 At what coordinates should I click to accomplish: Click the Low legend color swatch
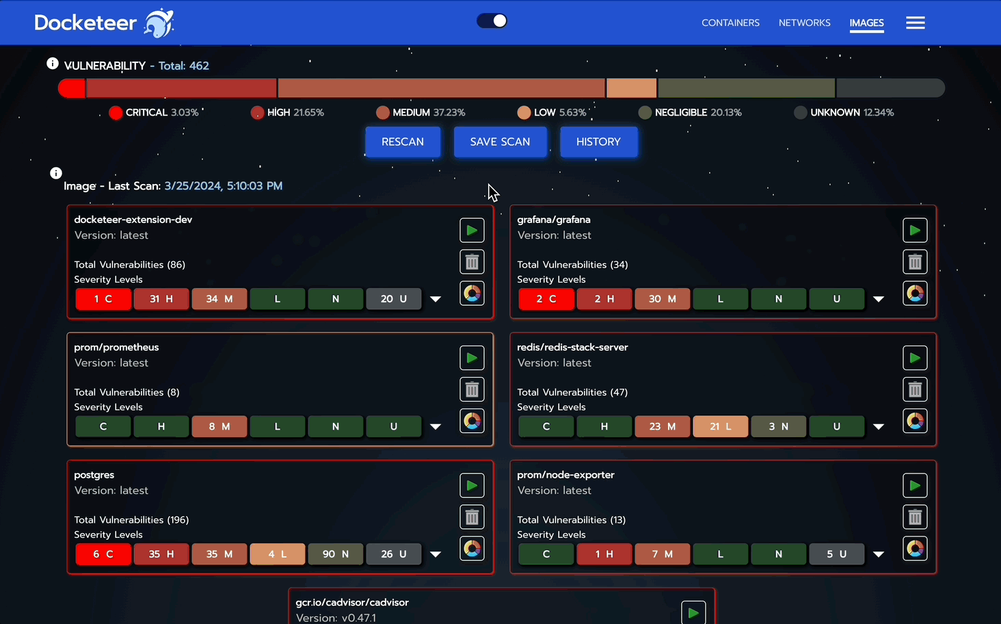click(524, 112)
